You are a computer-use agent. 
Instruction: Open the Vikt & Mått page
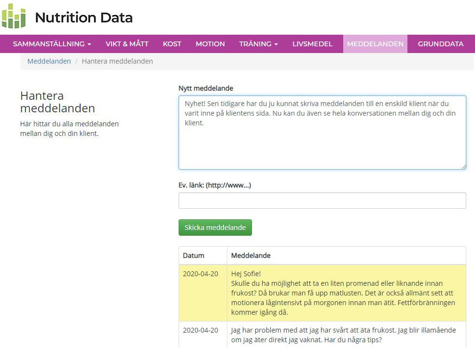coord(127,44)
